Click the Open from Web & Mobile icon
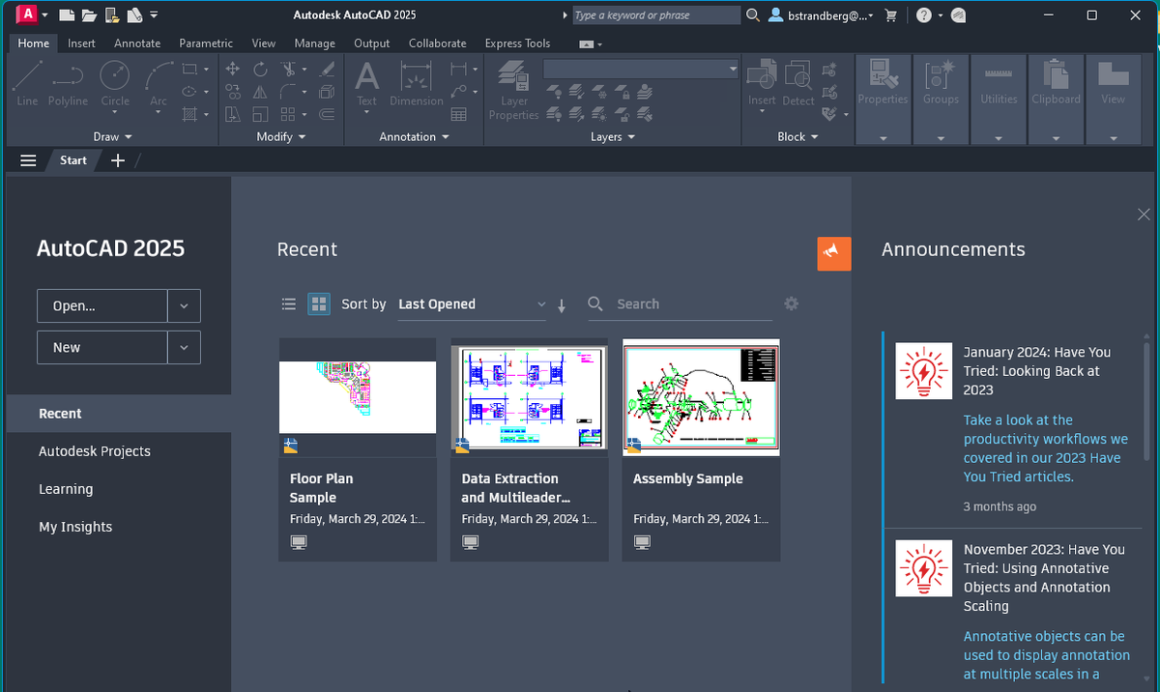 point(112,15)
